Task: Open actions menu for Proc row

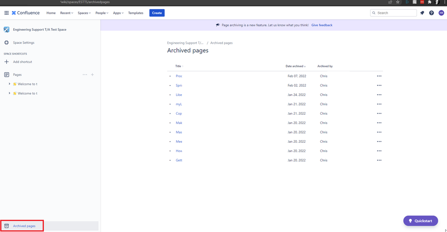Action: click(x=379, y=76)
